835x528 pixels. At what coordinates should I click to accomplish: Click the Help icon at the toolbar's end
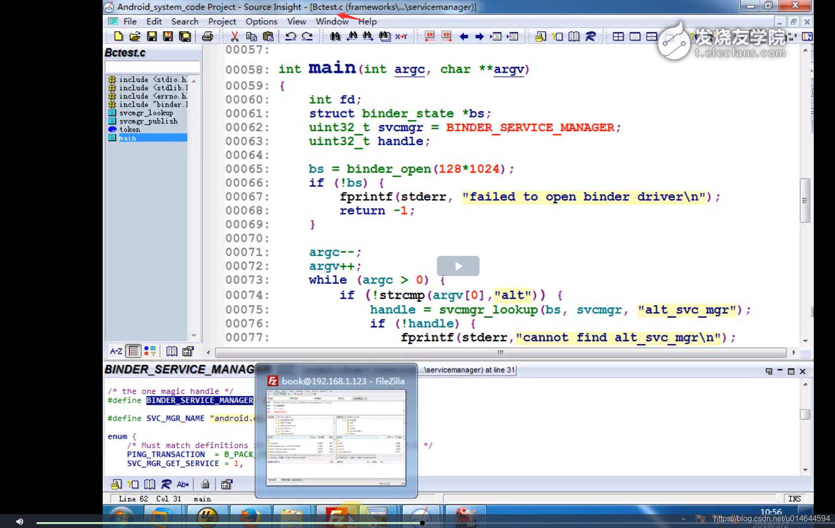click(x=807, y=36)
